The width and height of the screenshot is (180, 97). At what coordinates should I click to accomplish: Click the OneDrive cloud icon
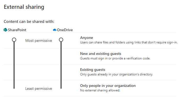click(54, 30)
